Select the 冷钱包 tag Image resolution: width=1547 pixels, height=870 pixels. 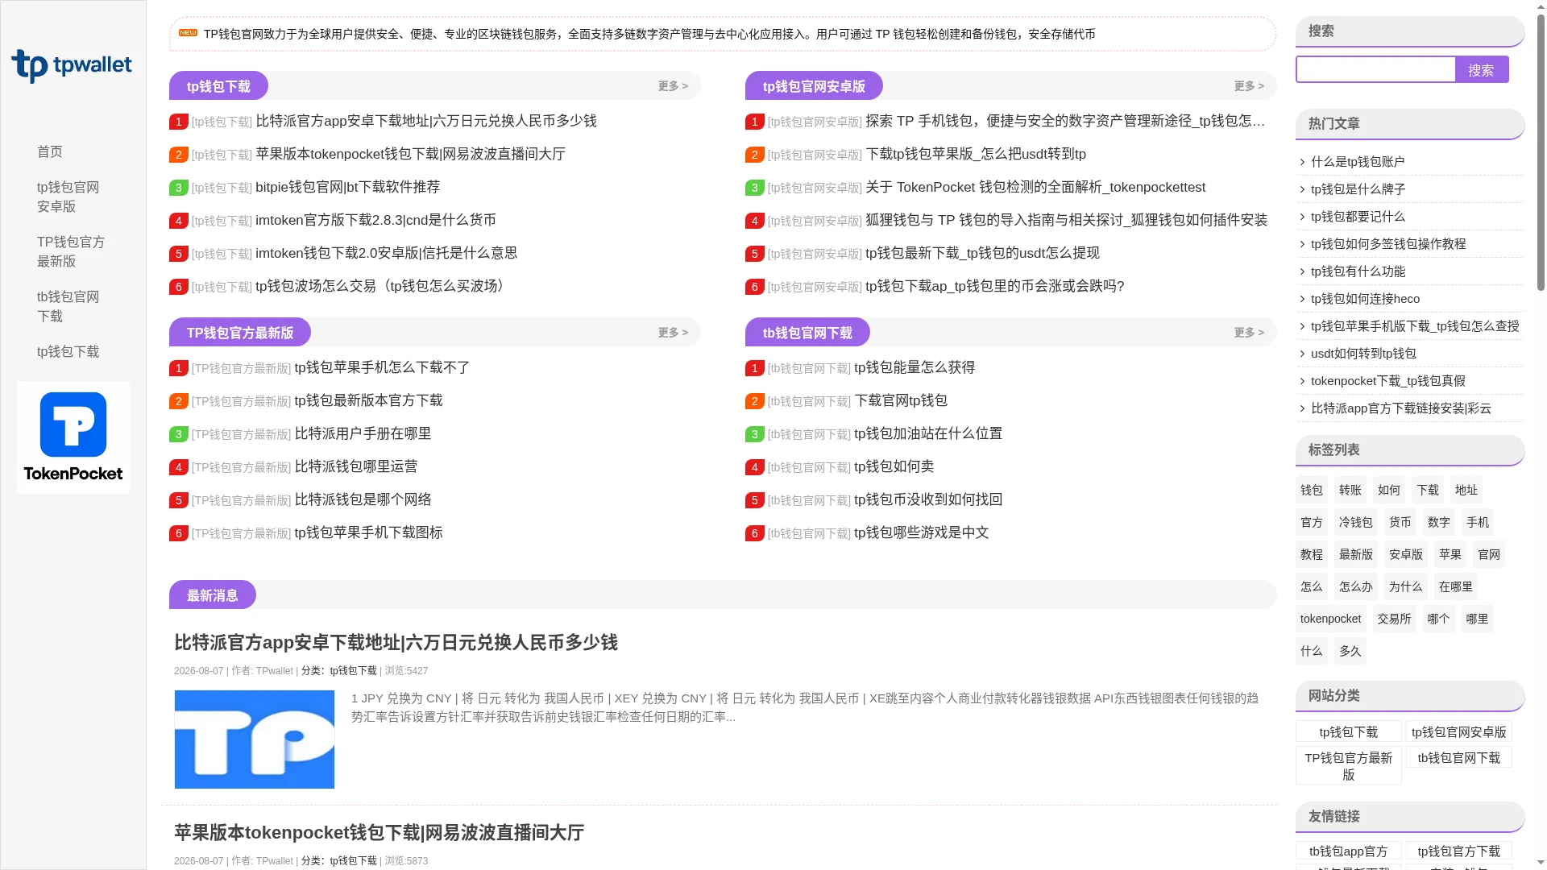[x=1356, y=522]
